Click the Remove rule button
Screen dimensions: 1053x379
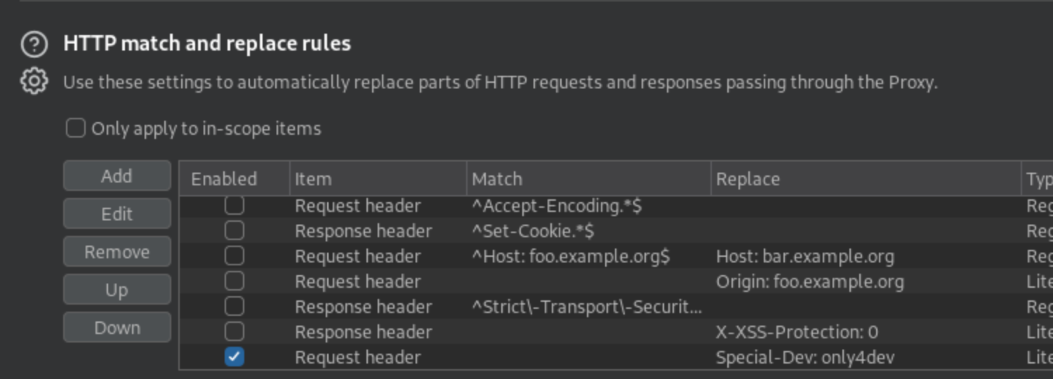tap(117, 252)
